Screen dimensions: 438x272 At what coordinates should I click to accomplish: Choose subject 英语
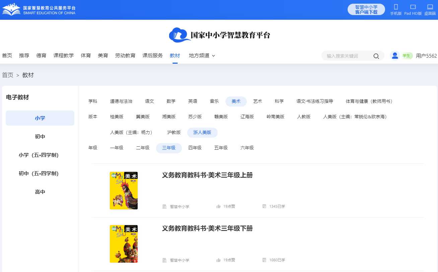[193, 101]
